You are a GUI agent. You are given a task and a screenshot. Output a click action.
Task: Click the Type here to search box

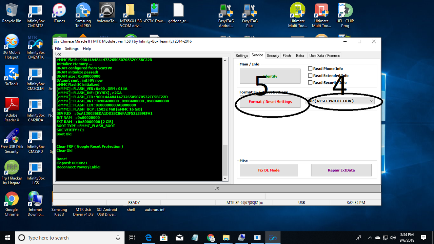point(70,238)
